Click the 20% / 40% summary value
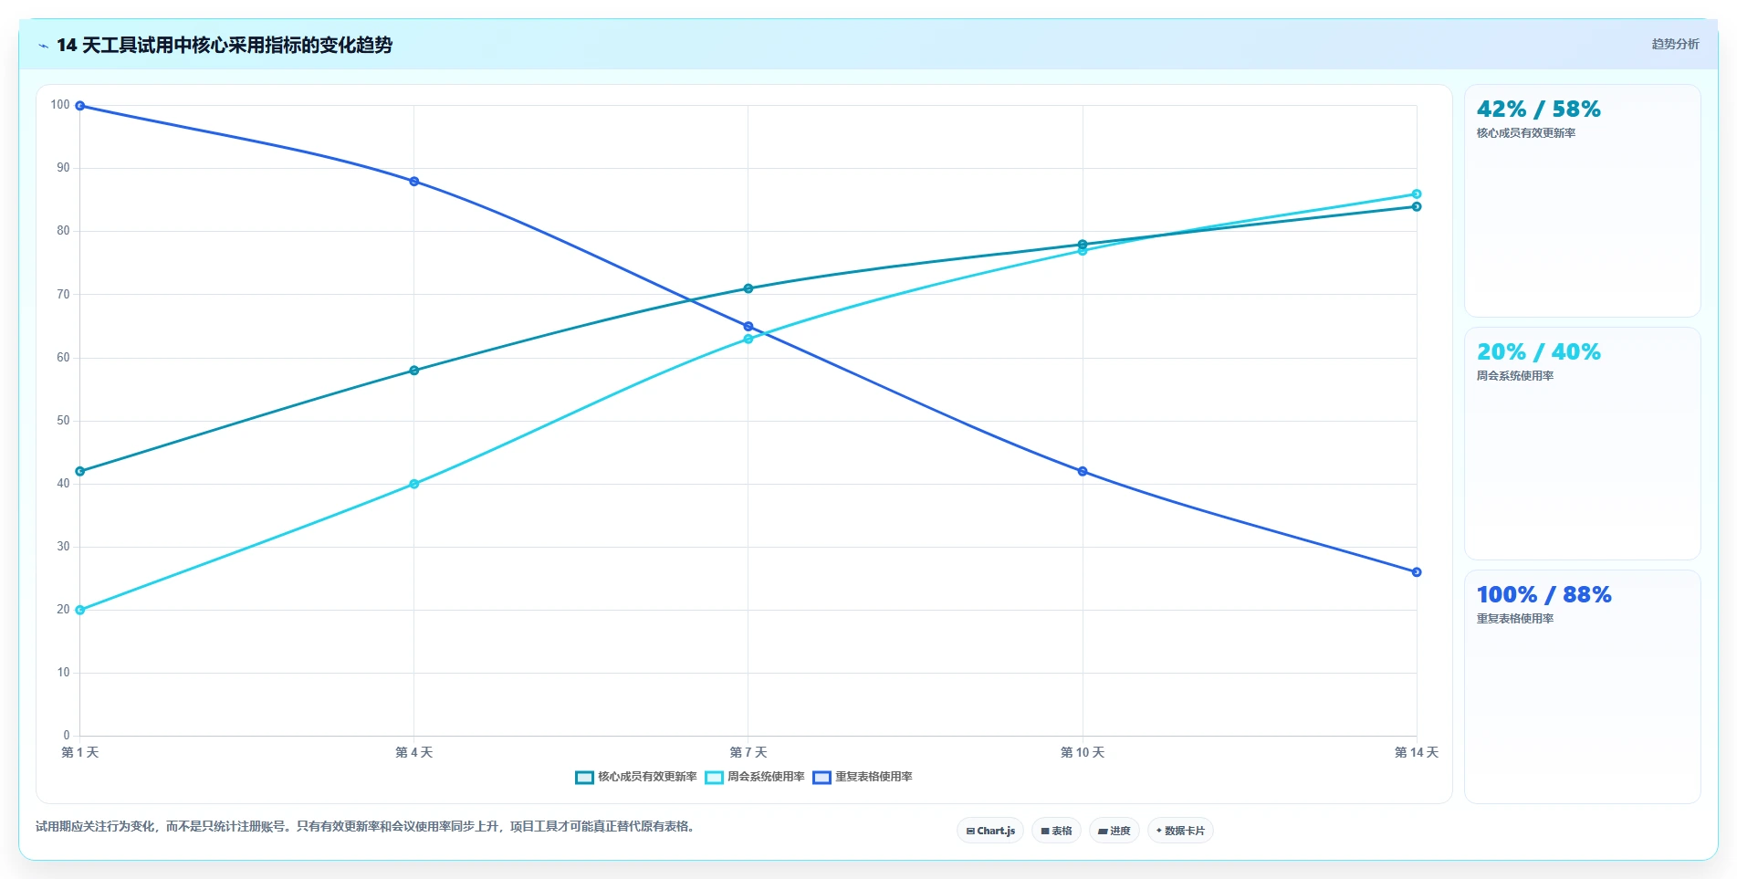1737x879 pixels. (1538, 352)
